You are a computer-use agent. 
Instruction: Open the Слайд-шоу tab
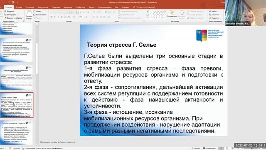coord(80,7)
